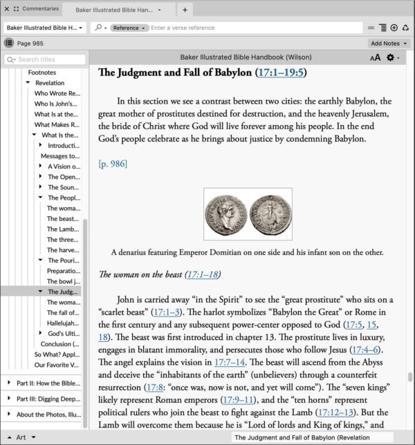This screenshot has height=445, width=415.
Task: Expand the 'God's Ulti...' tree item
Action: coord(40,333)
